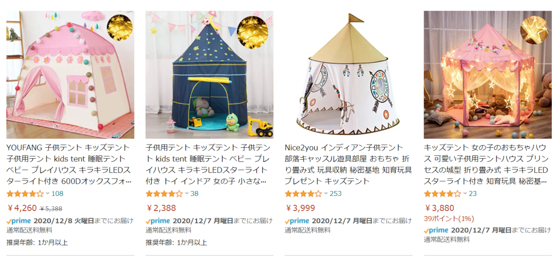
Task: Open the Nice2you Indian tent title link
Action: (347, 165)
